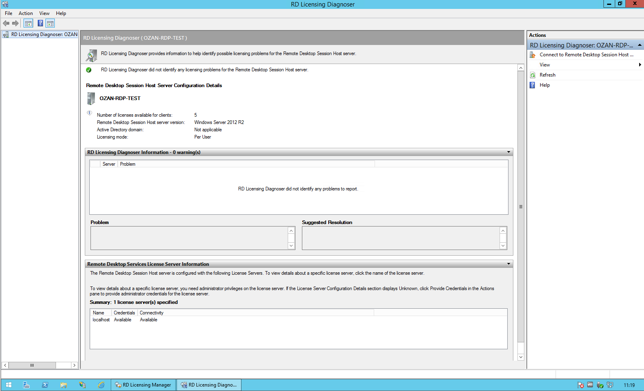Click the blue Help toolbar icon
644x391 pixels.
(x=40, y=24)
